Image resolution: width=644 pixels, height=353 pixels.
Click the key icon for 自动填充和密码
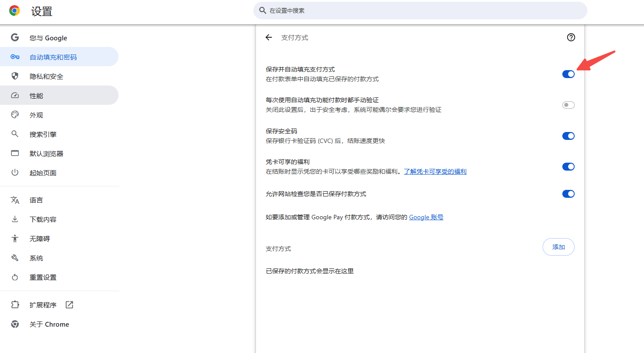15,57
